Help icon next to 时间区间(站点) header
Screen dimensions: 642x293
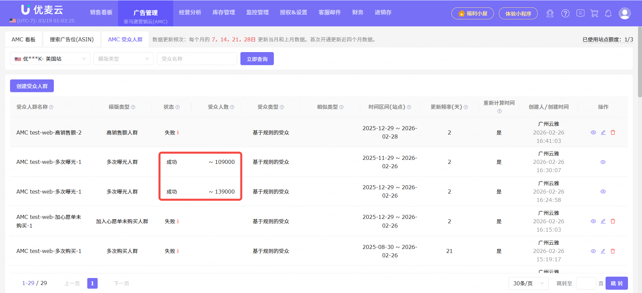(x=409, y=107)
